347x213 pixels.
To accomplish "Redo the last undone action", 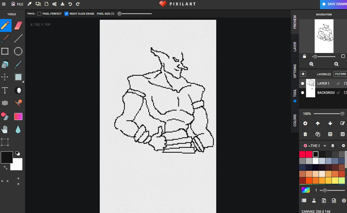I will 78,4.
